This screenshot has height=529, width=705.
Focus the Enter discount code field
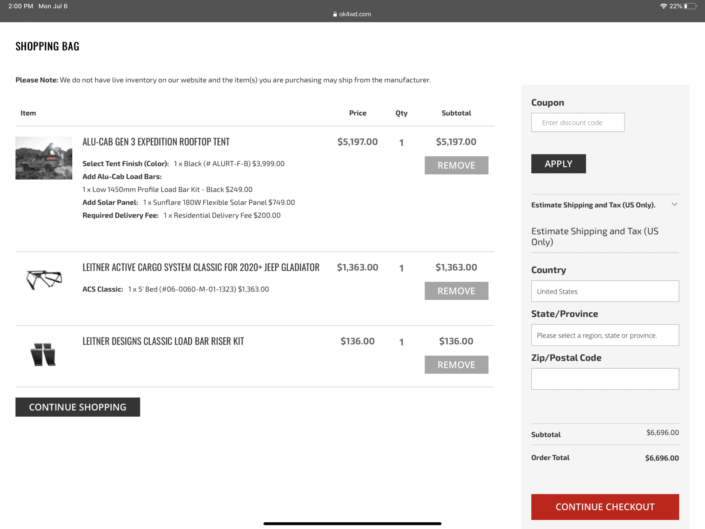coord(578,123)
